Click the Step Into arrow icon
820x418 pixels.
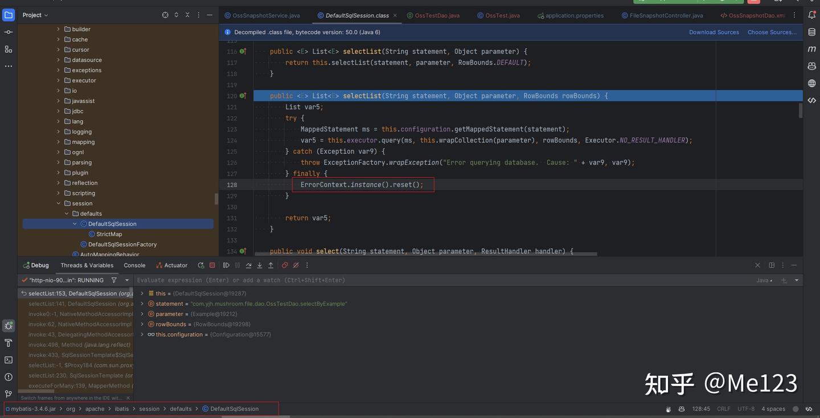[x=260, y=265]
